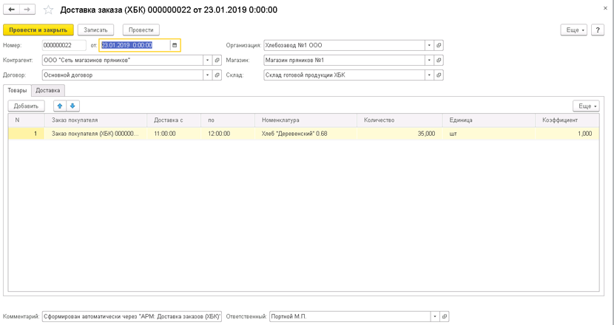This screenshot has width=614, height=325.
Task: Click the Записать button
Action: 95,30
